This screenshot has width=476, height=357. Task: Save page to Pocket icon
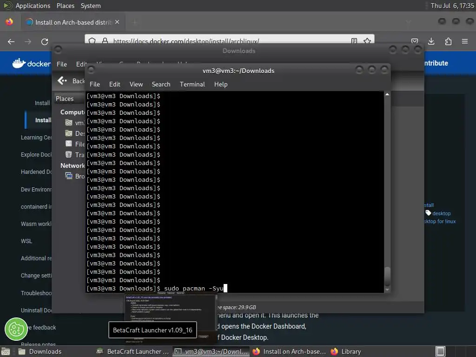click(x=414, y=41)
